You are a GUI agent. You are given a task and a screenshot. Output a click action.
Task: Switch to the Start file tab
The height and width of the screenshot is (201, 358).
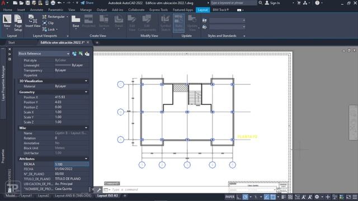point(11,42)
